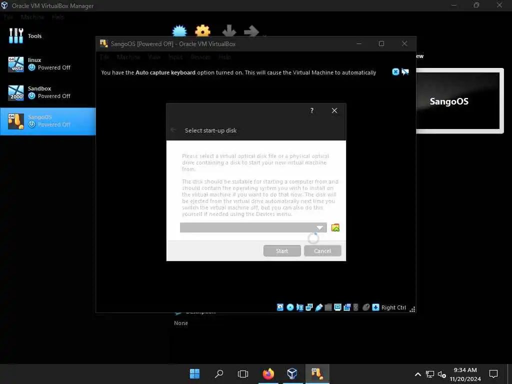Click the SangoOS preview thumbnail in Manager
The image size is (512, 384).
[x=460, y=101]
